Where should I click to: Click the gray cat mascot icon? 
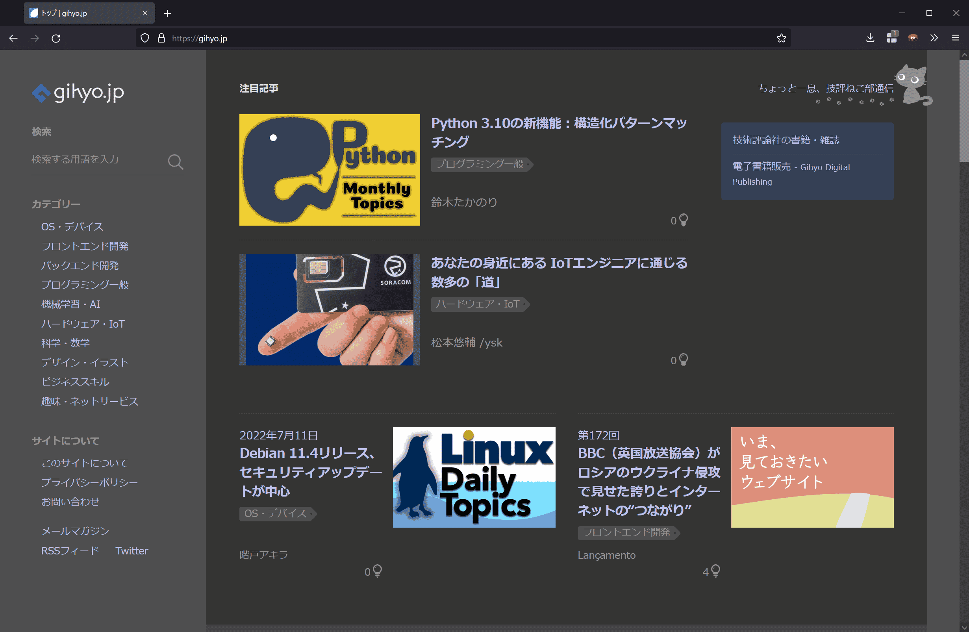pyautogui.click(x=913, y=85)
